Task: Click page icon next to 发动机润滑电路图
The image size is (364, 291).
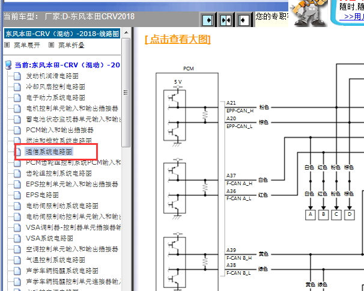Action: [17, 76]
